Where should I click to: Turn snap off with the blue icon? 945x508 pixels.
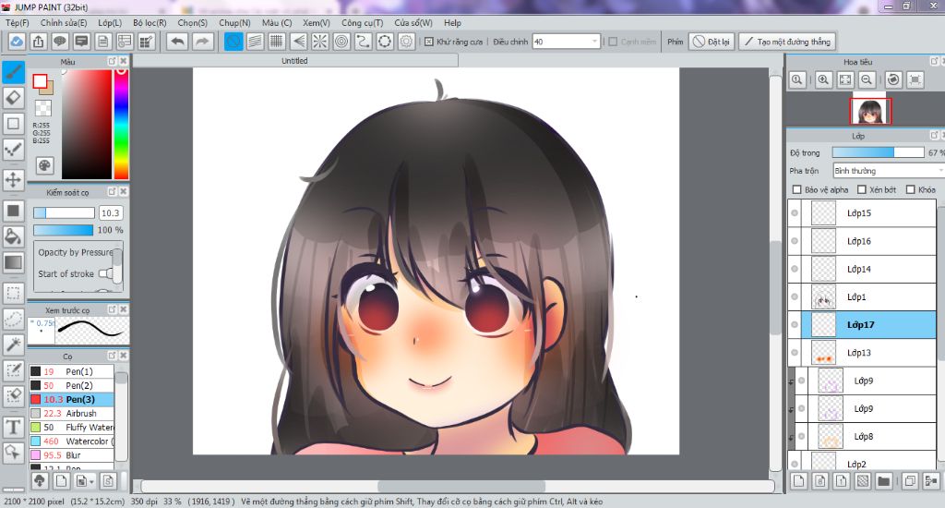[x=233, y=42]
